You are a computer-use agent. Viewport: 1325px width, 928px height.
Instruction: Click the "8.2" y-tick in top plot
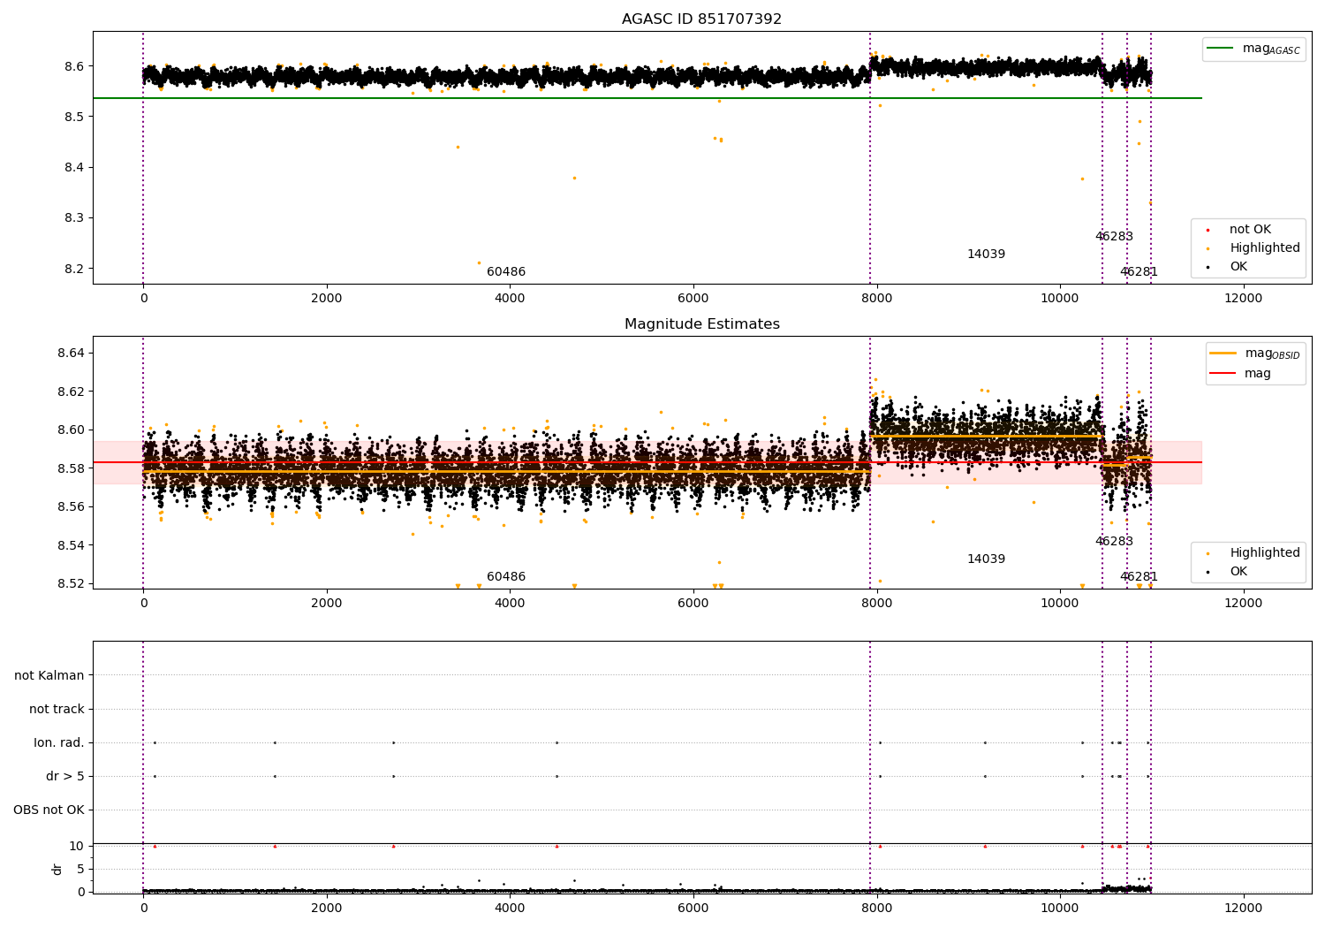[74, 270]
